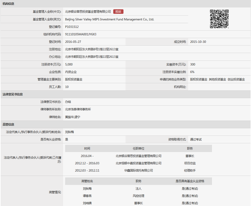
Task: Click the 任职单位 column header
Action: [x=138, y=149]
